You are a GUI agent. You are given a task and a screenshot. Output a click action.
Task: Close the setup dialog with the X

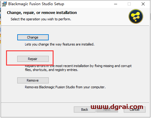pyautogui.click(x=143, y=4)
